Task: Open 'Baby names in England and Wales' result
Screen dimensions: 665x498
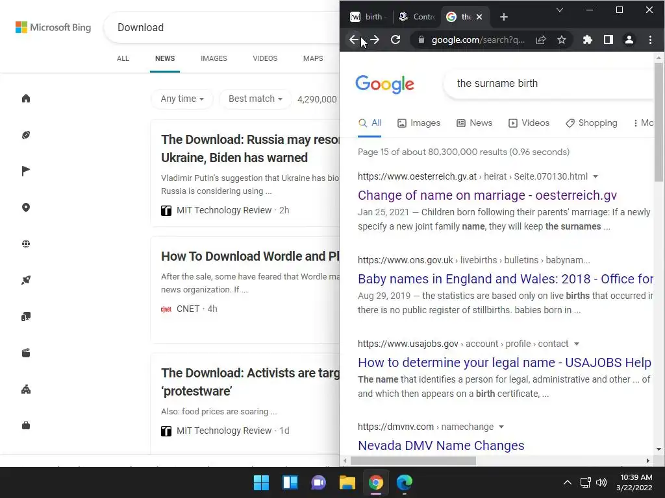Action: click(x=505, y=279)
